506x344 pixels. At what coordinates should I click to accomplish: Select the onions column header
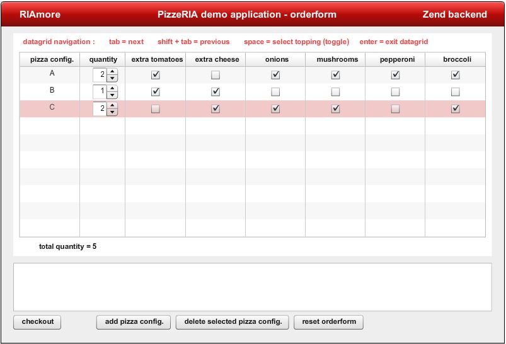click(x=275, y=59)
